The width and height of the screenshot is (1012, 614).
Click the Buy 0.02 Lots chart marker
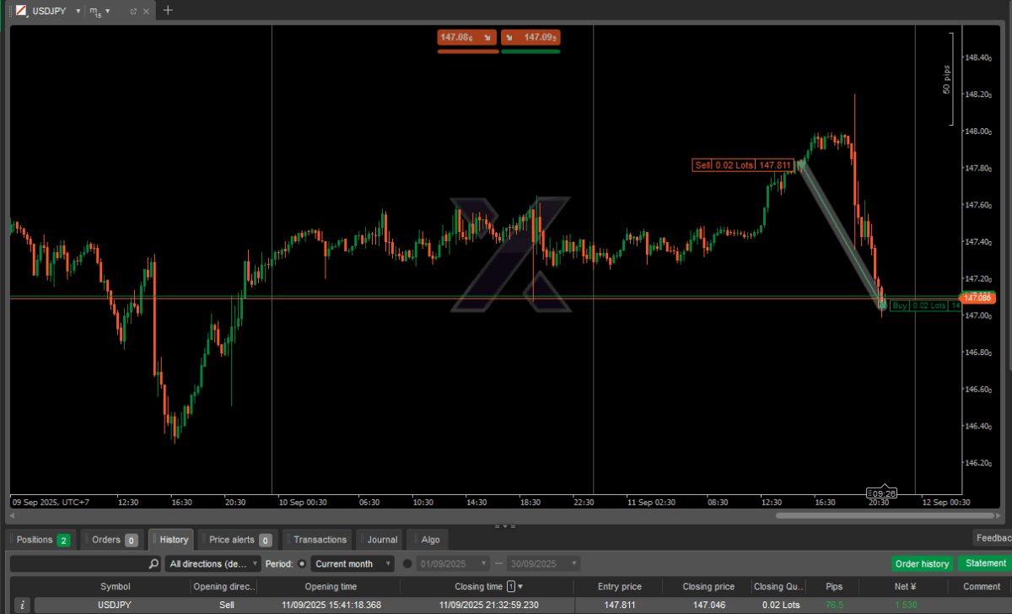click(925, 305)
